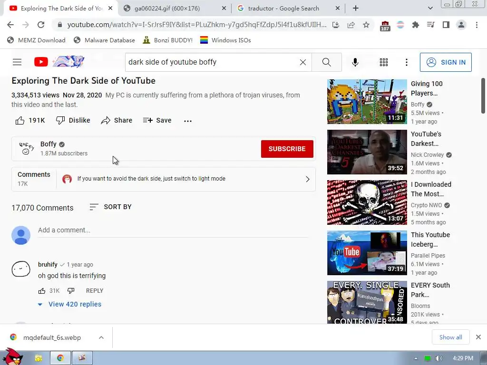487x365 pixels.
Task: Open more actions ellipsis under video
Action: [187, 121]
